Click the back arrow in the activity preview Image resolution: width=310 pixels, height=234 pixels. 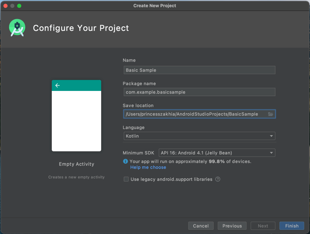(x=58, y=85)
